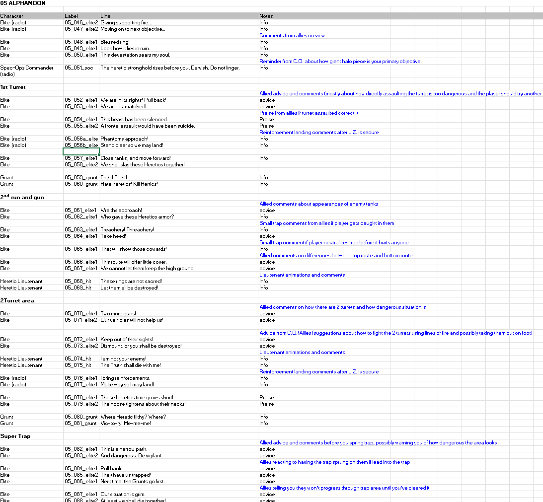
Task: Select 'Make way so I may land!' cell
Action: [178, 385]
